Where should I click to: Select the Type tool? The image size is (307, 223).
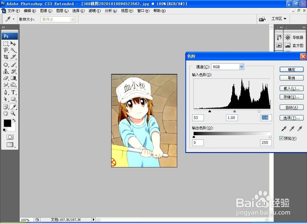13,92
